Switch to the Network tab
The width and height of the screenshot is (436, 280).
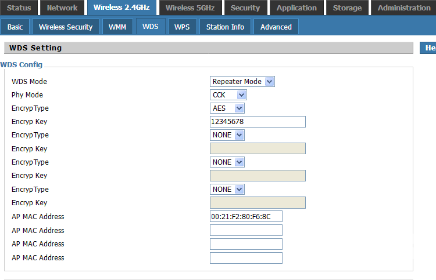point(62,8)
